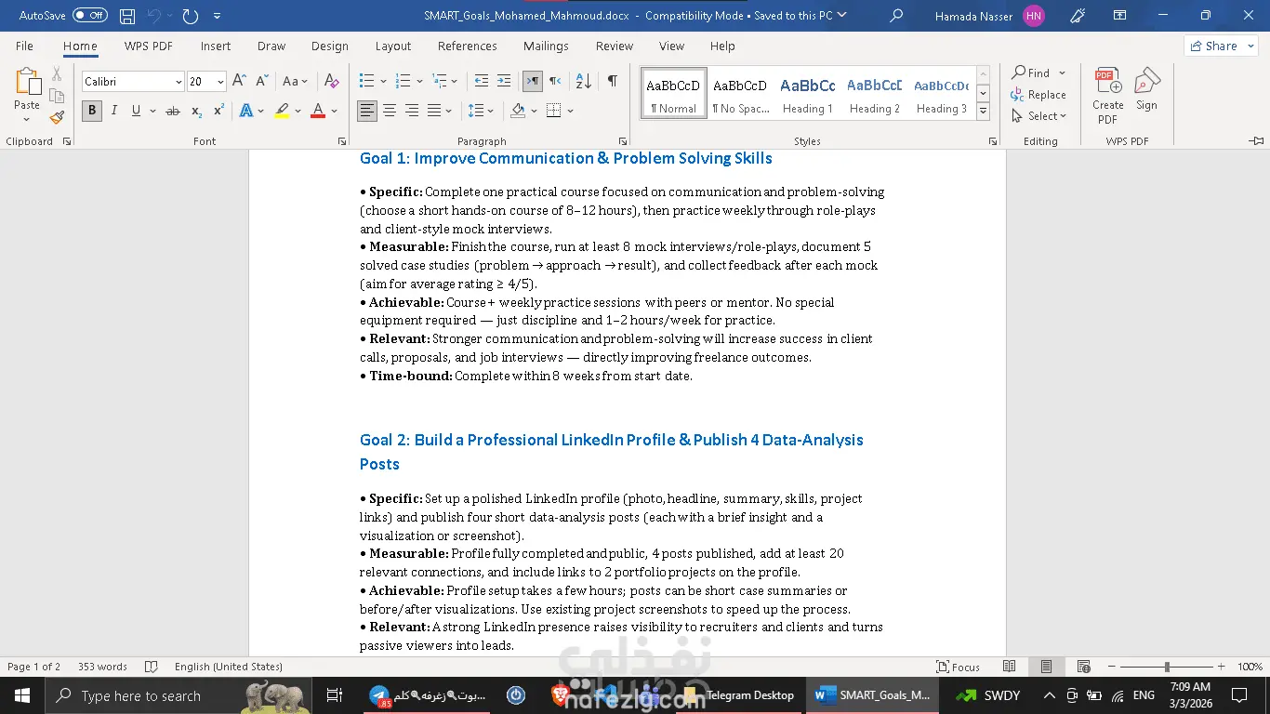Go to the References tab
The height and width of the screenshot is (714, 1270).
coord(468,46)
